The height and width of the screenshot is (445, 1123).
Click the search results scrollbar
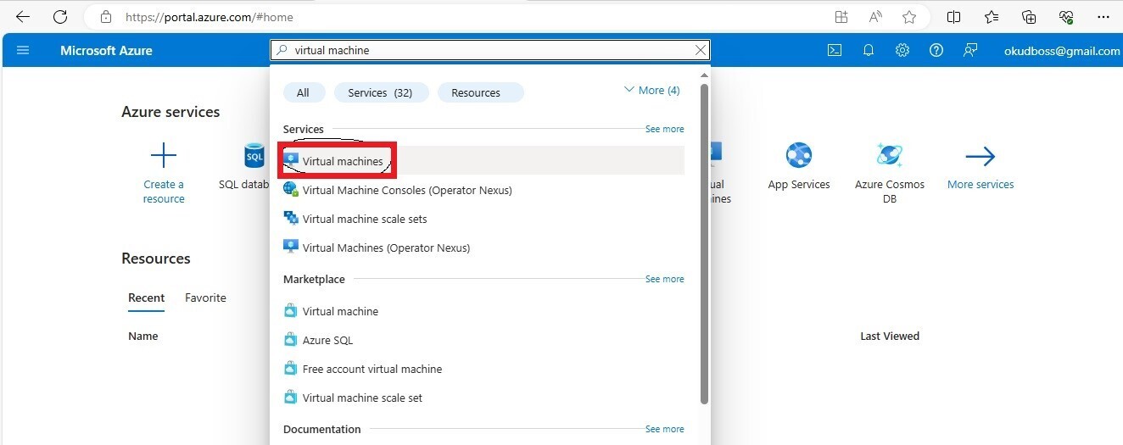pyautogui.click(x=704, y=244)
